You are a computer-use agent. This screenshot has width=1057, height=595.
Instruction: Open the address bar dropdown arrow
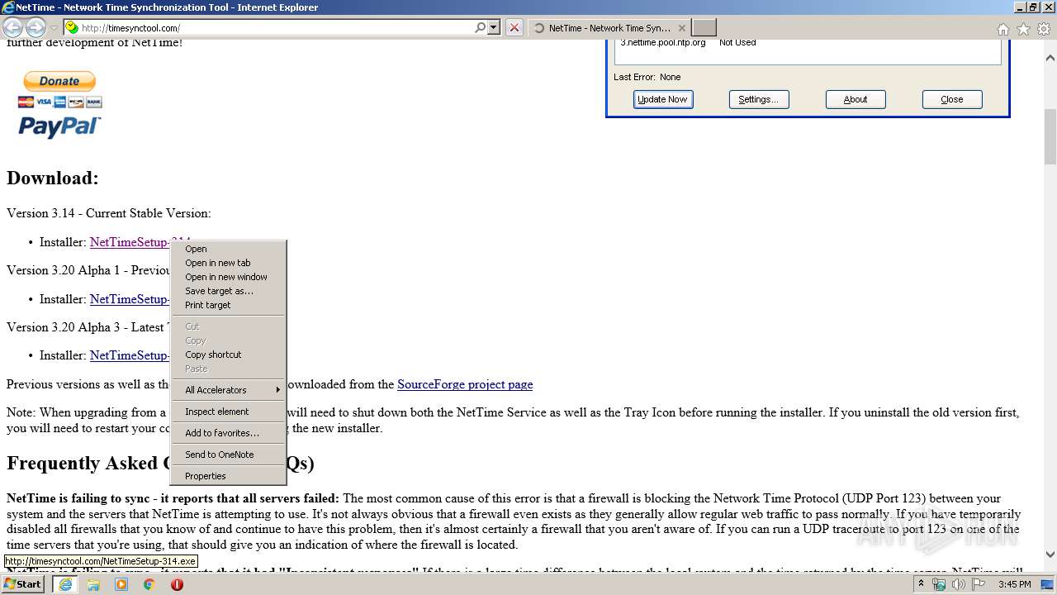click(494, 28)
